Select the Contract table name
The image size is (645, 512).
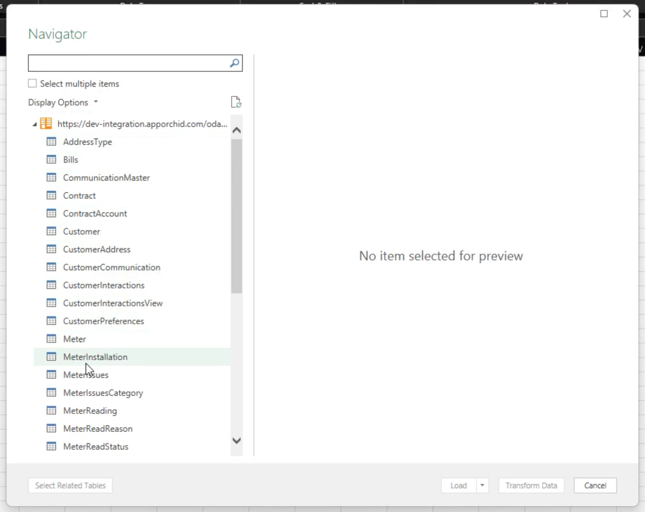79,195
